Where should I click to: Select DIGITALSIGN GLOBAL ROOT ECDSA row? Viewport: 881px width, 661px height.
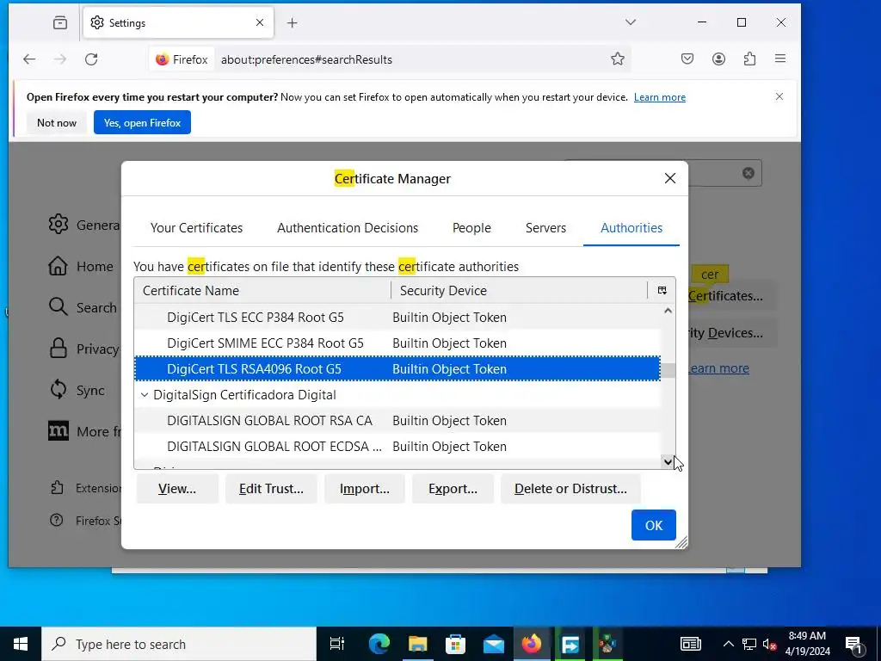coord(397,447)
